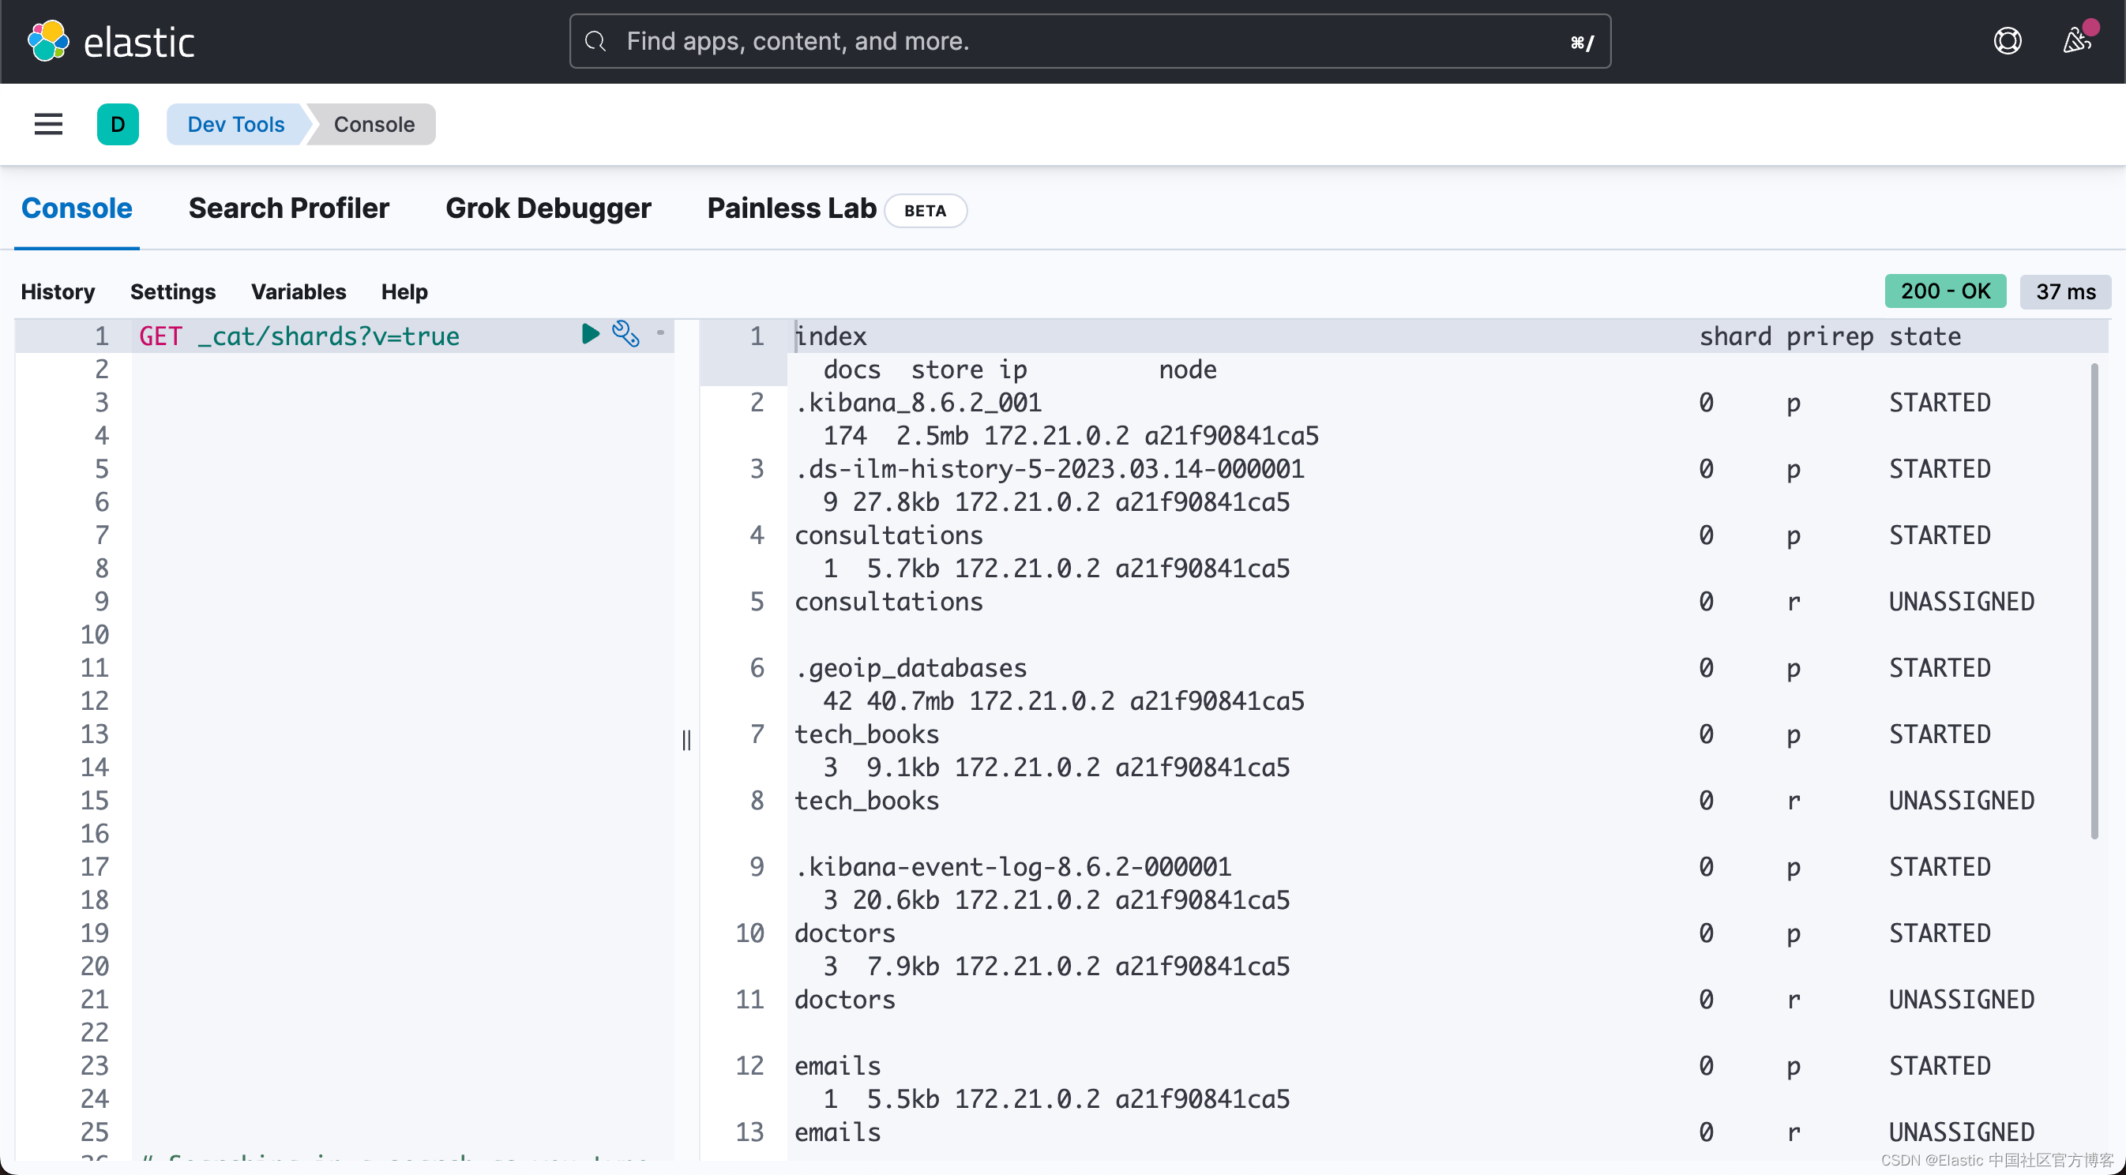Switch to the Console tab

click(x=77, y=208)
